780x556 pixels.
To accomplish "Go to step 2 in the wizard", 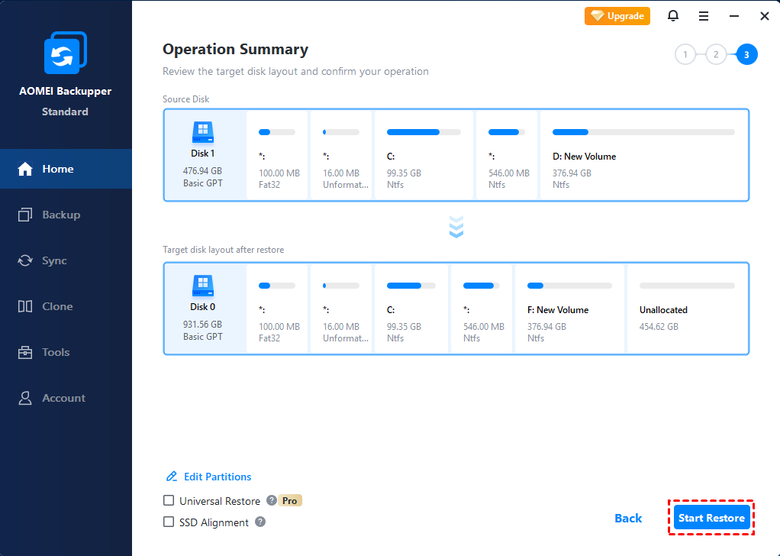I will coord(716,54).
